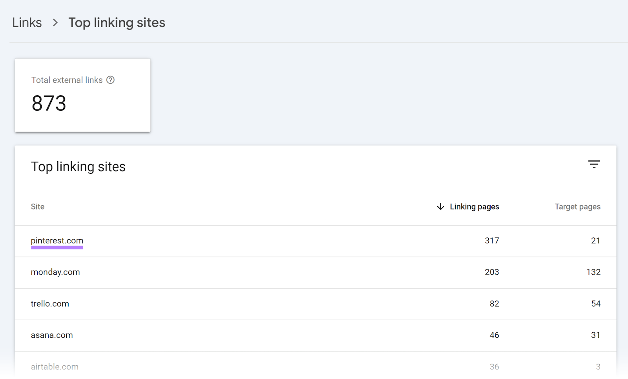Open the asana.com row

[316, 335]
